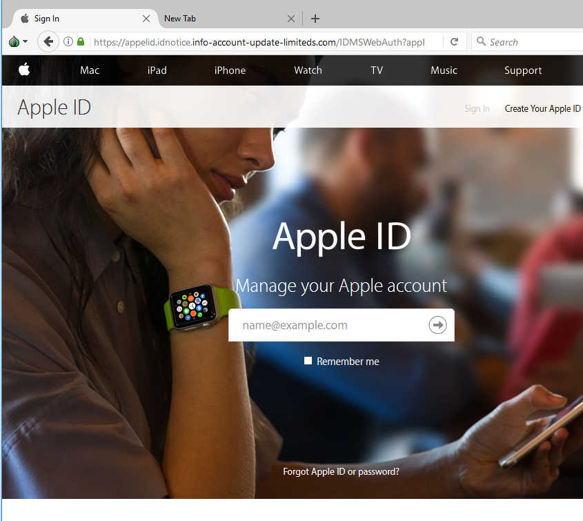Go to Support in the navigation bar
The width and height of the screenshot is (583, 521).
click(x=522, y=70)
